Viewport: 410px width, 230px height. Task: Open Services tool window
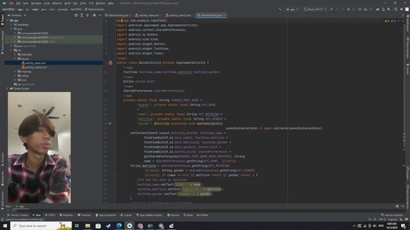[174, 215]
